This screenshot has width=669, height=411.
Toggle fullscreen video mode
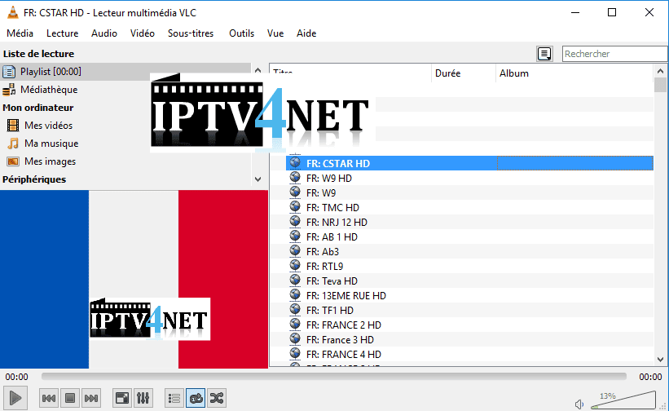(122, 398)
